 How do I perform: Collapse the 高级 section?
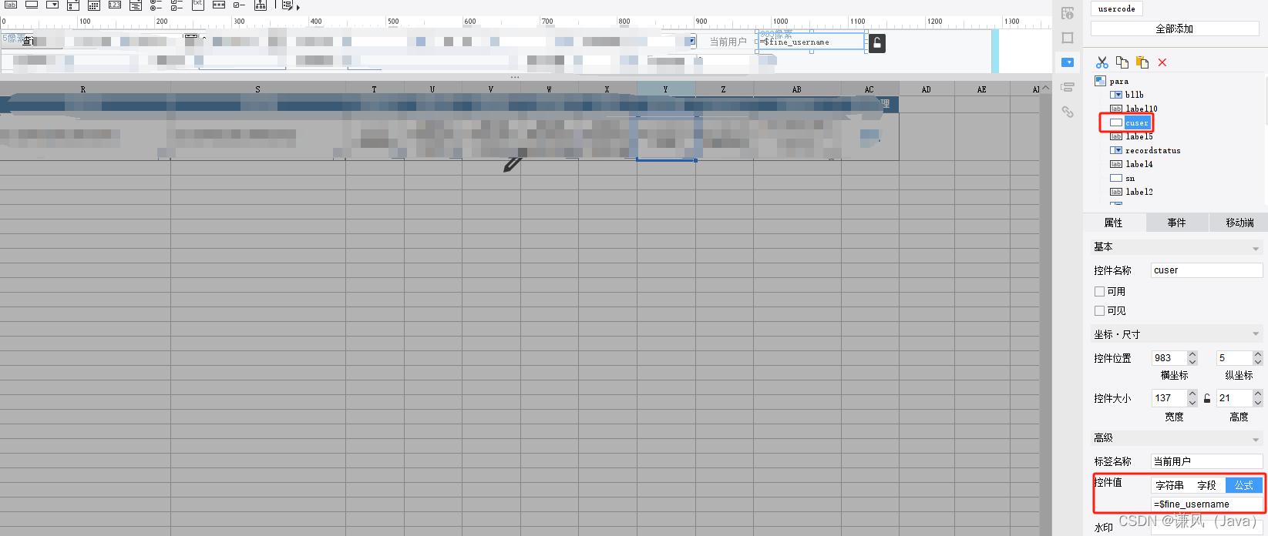point(1256,439)
